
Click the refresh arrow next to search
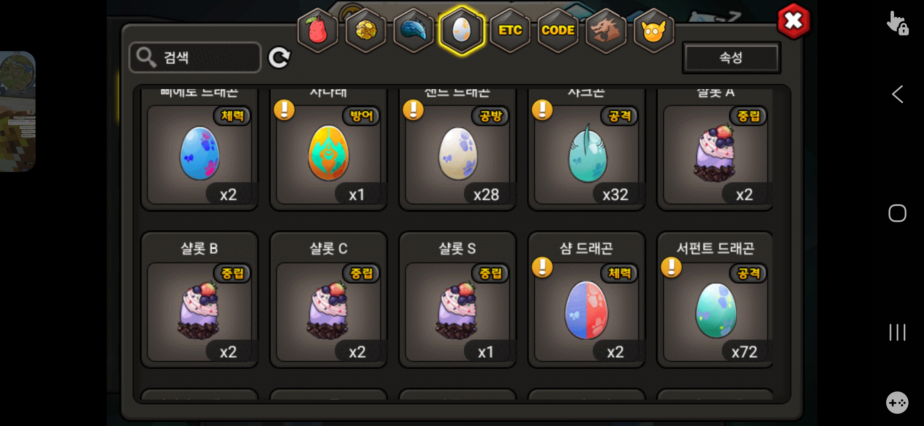(280, 57)
